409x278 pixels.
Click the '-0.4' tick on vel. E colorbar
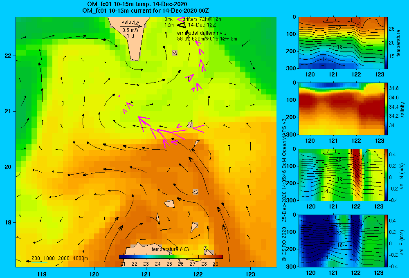393,266
